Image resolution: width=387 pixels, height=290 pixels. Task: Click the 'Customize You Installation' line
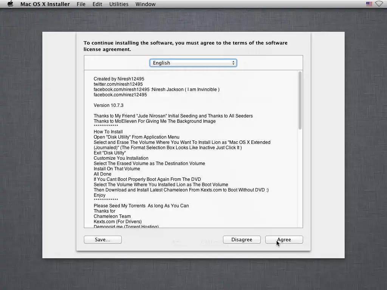tap(121, 158)
